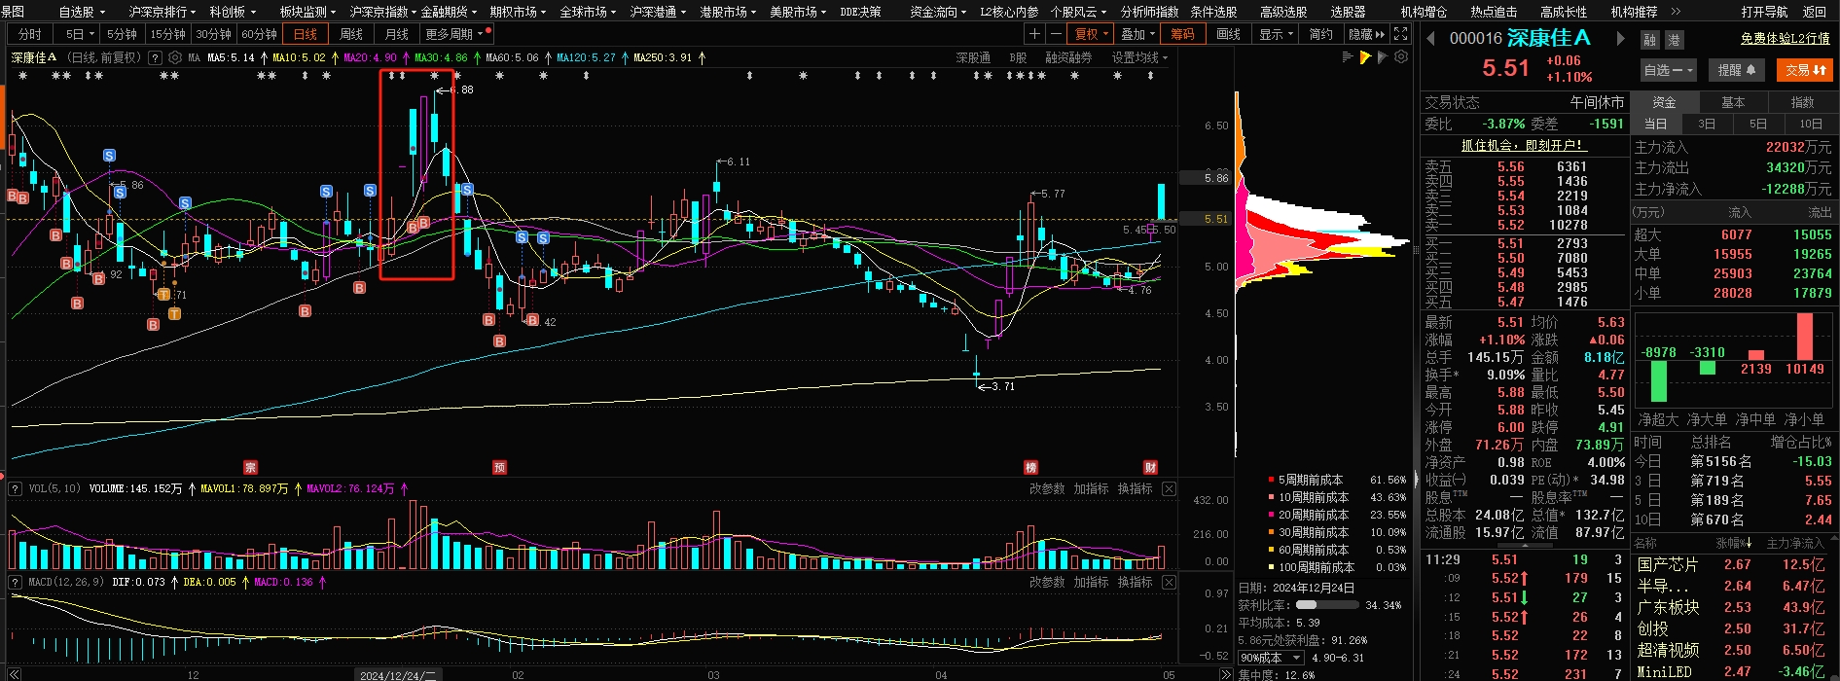Open the 显示 display dropdown
Screen dimensions: 1840x681
pos(1277,34)
